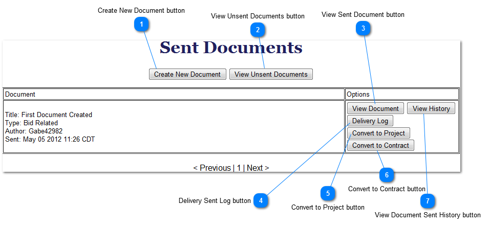Image resolution: width=489 pixels, height=227 pixels.
Task: Go to the Next page link
Action: point(258,168)
